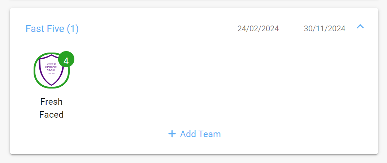
Task: Open the Fast Five (1) competition title
Action: coord(52,29)
